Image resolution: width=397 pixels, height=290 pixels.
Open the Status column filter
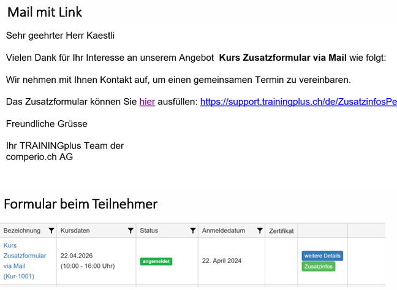click(193, 231)
